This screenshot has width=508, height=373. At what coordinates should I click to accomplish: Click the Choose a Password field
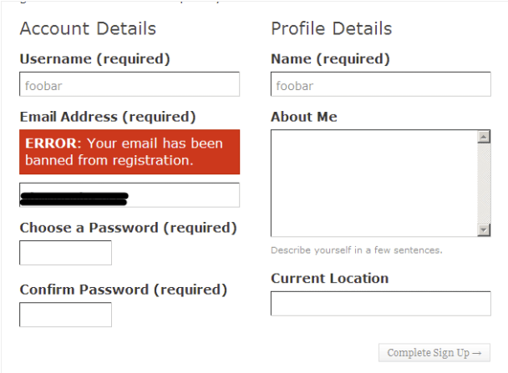coord(65,253)
